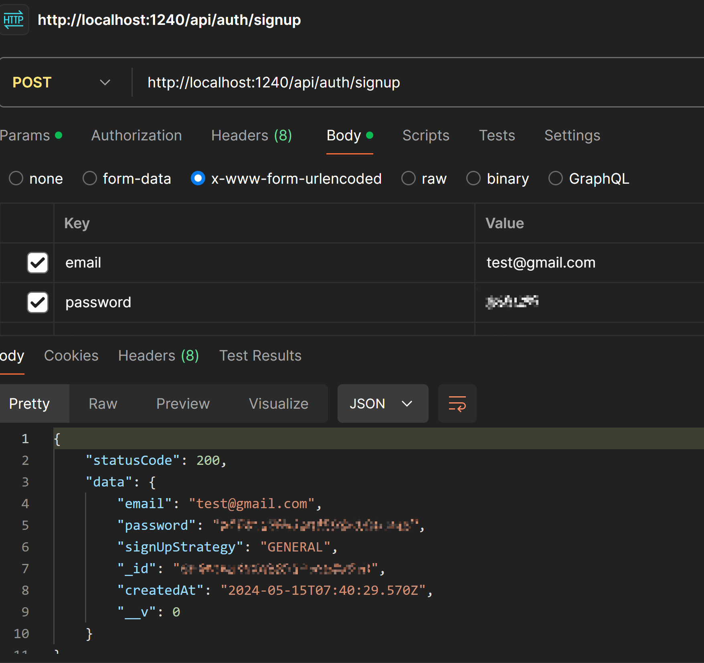Open the Test Results tab

[260, 356]
